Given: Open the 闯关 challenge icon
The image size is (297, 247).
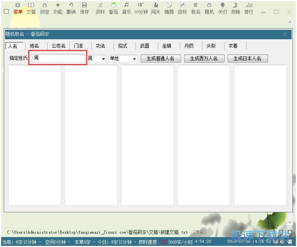Looking at the screenshot, I should tap(156, 8).
